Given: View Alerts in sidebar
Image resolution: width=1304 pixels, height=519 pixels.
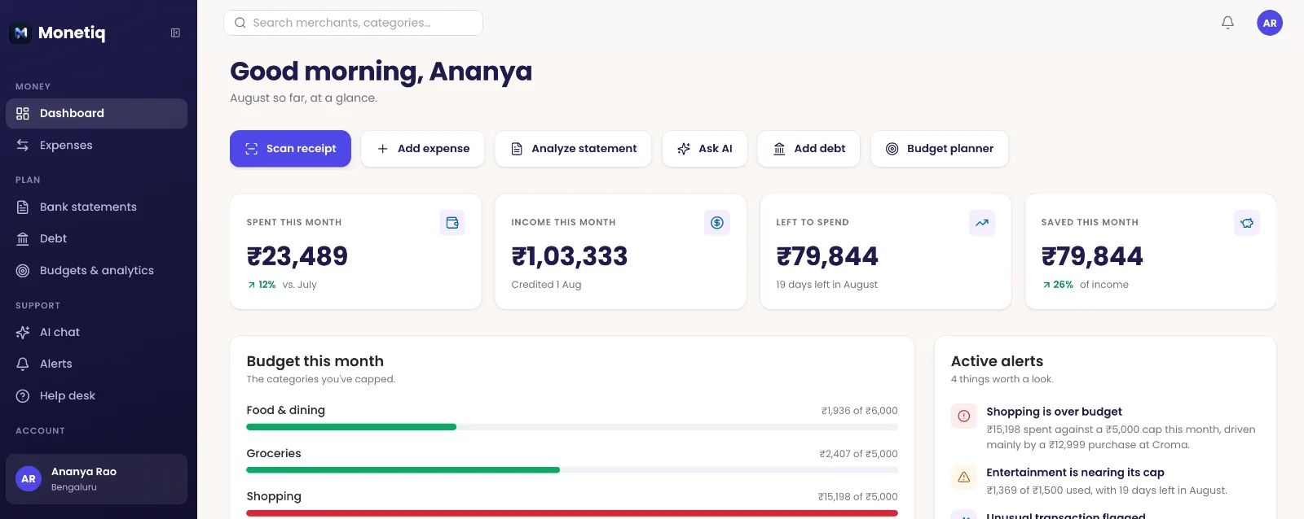Looking at the screenshot, I should [96, 364].
